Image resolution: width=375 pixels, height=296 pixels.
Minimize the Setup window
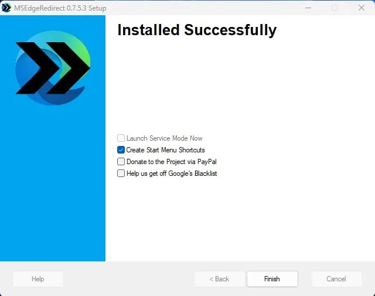coord(308,8)
